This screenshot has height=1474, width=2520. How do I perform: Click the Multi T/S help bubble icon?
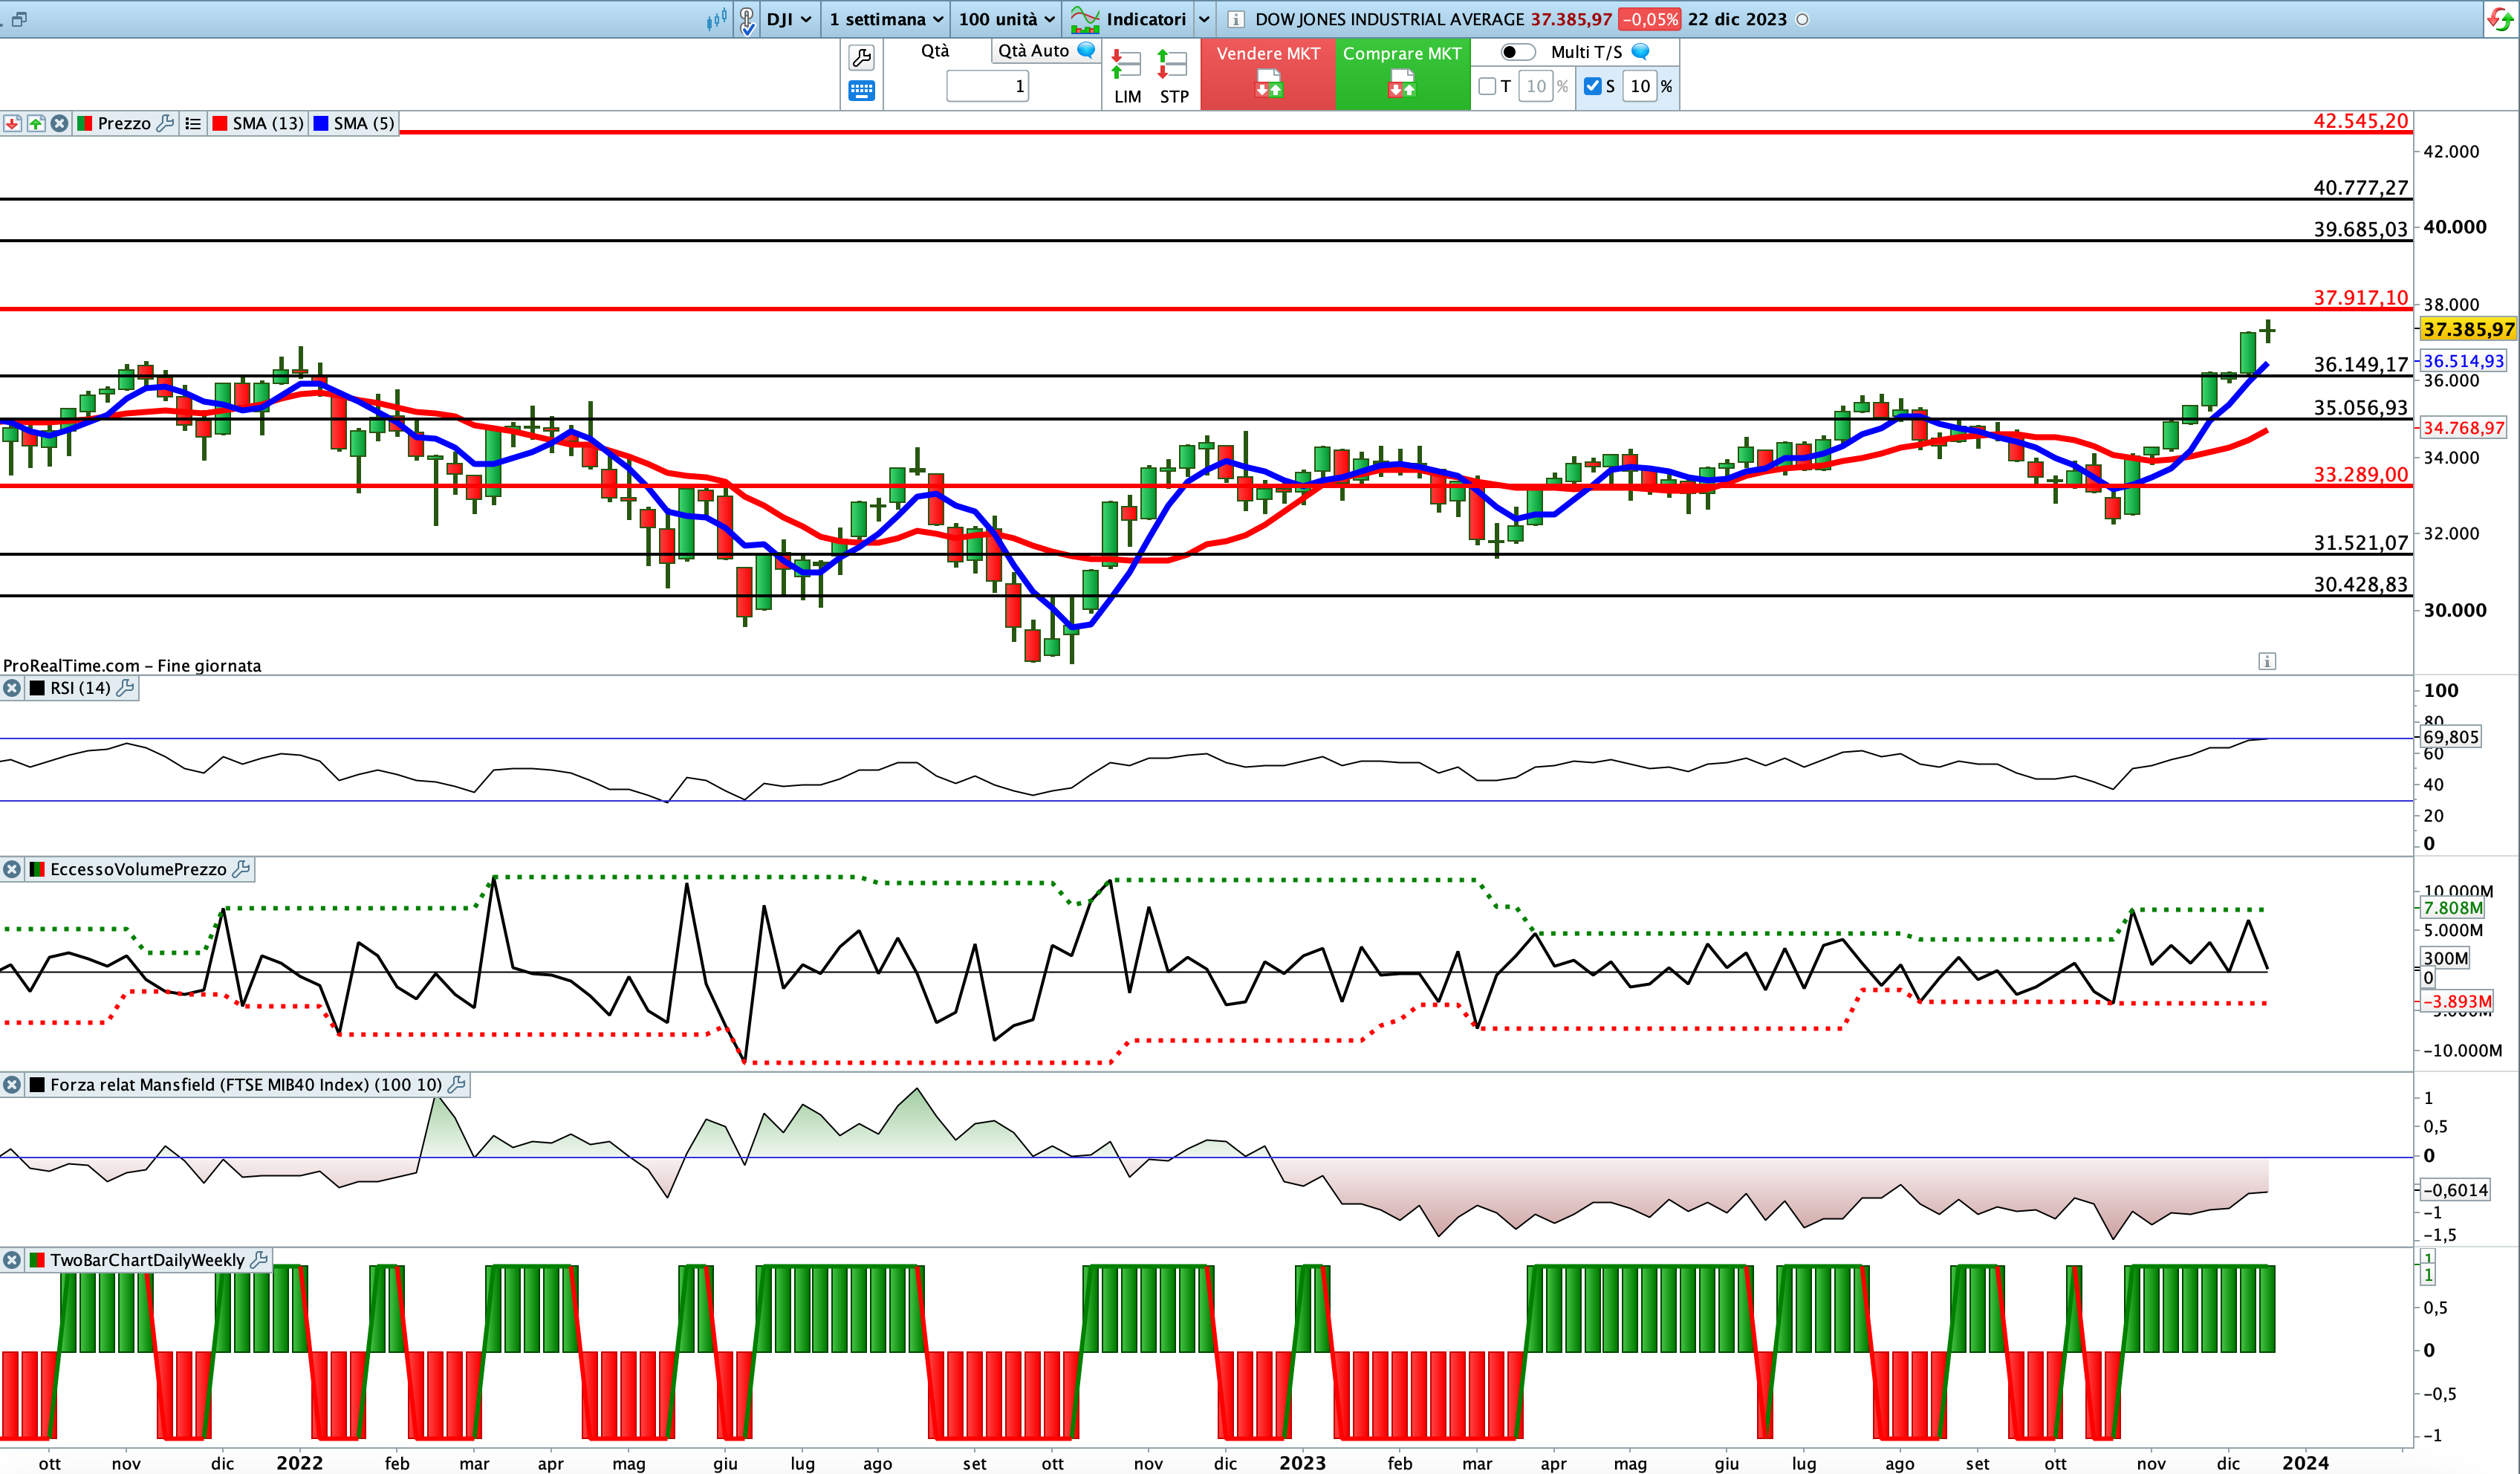[1640, 51]
